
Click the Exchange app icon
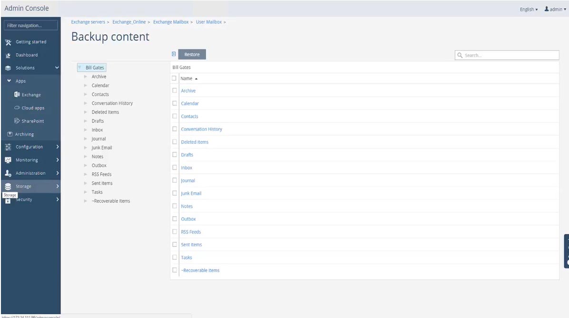pyautogui.click(x=17, y=94)
